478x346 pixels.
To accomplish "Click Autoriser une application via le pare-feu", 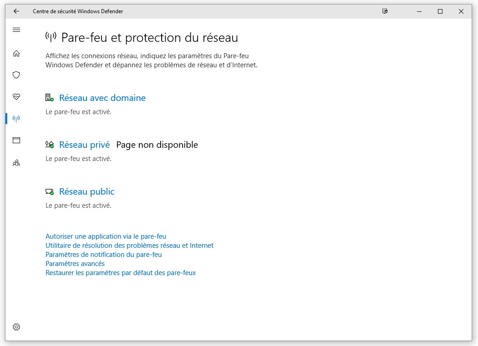I will tap(106, 236).
